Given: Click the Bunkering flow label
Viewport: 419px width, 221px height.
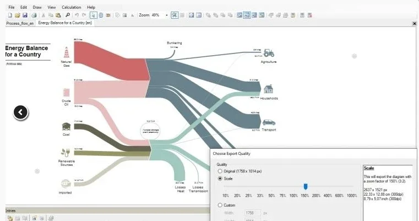Looking at the screenshot, I should coord(174,43).
